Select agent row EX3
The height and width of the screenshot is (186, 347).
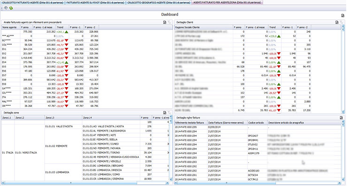click(x=50, y=58)
